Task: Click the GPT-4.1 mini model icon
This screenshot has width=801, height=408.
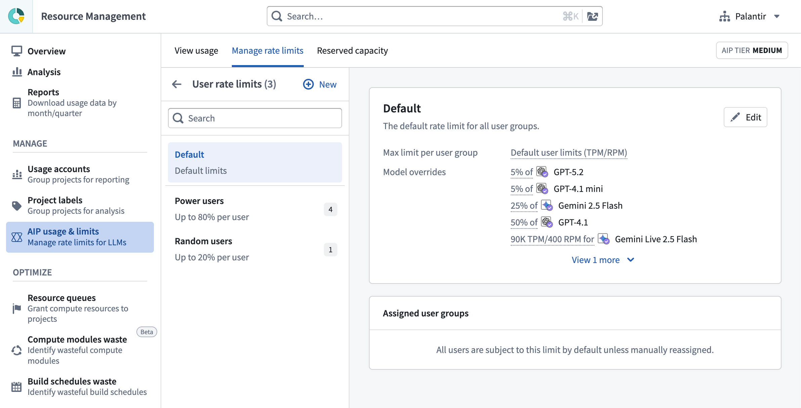Action: [x=542, y=189]
